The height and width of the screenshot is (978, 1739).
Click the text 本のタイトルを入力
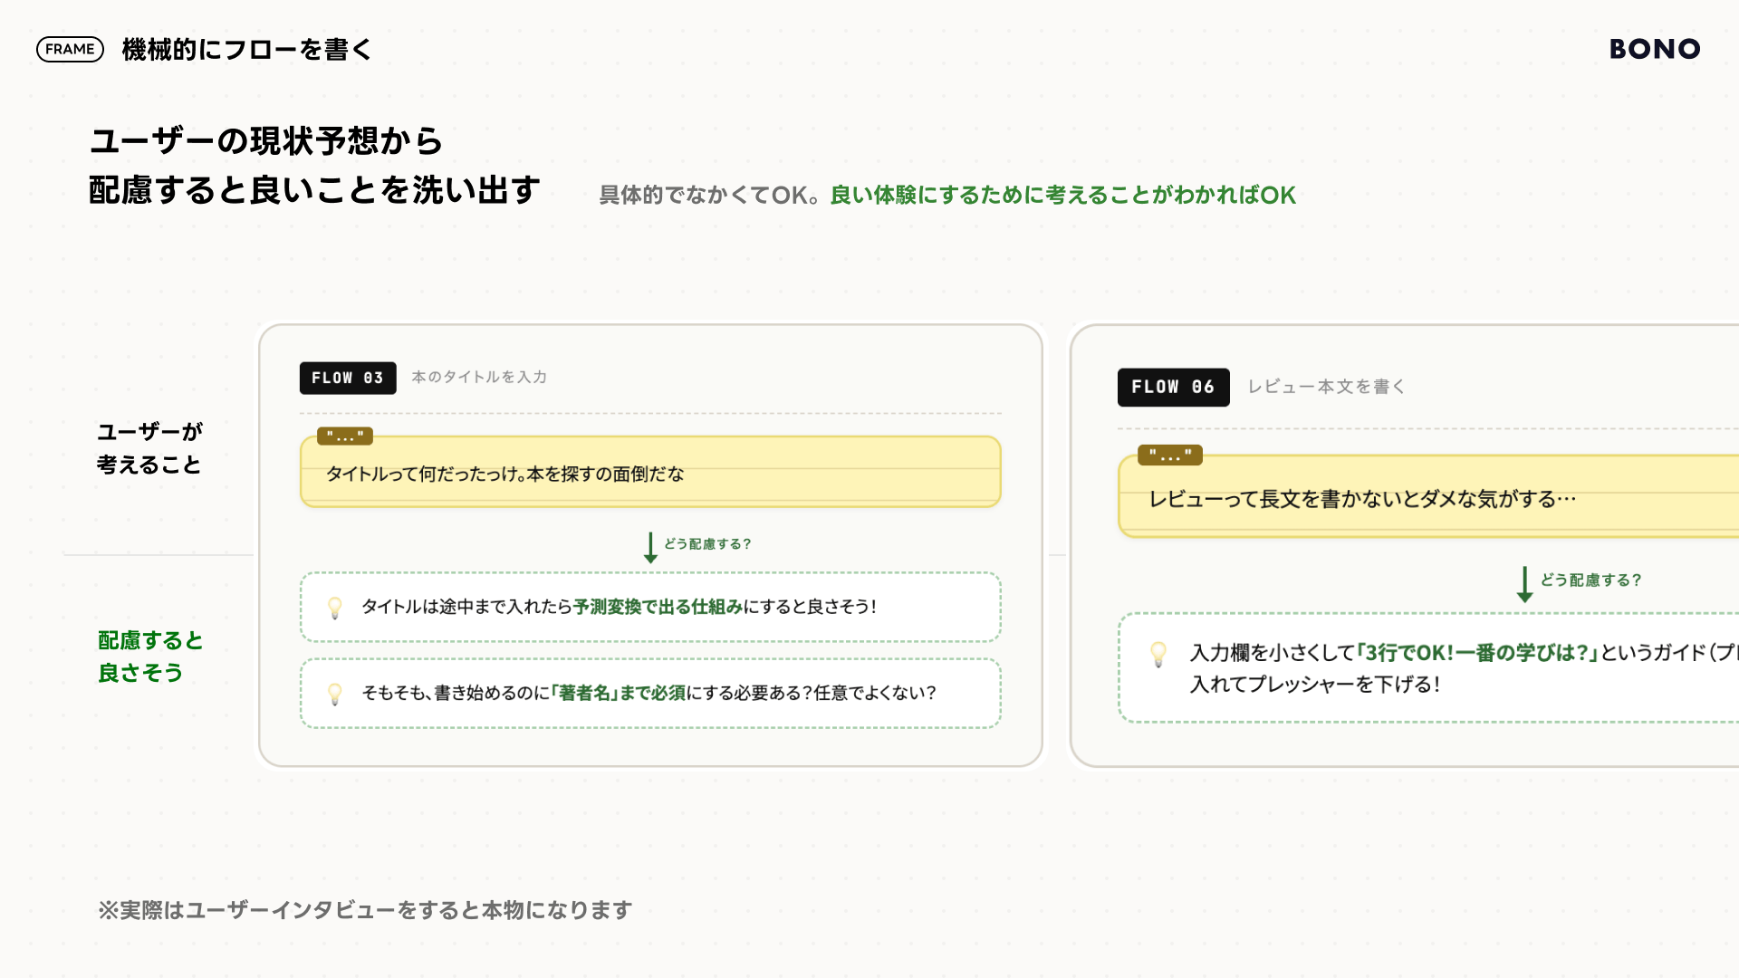pyautogui.click(x=479, y=377)
